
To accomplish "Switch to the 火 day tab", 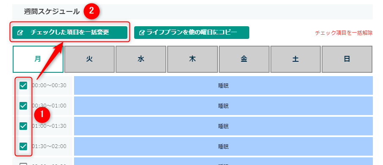I will point(89,59).
